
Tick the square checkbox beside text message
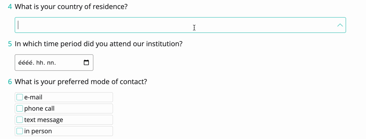point(20,120)
